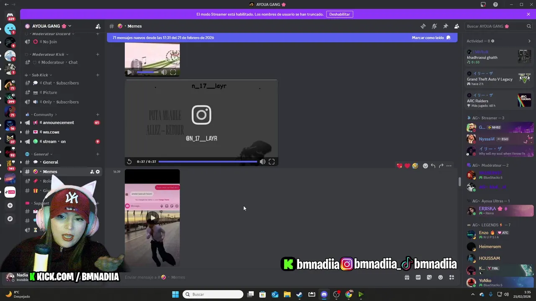Expand the Actividad panel arrow
The image size is (536, 301).
point(529,41)
